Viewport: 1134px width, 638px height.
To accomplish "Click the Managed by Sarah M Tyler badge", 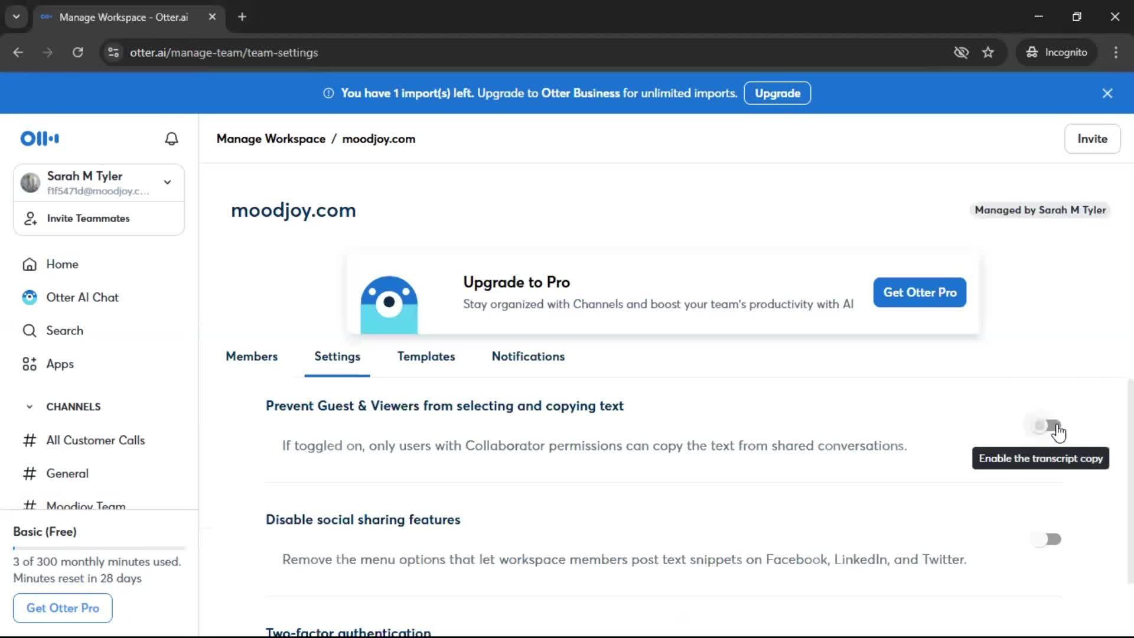I will pos(1040,210).
